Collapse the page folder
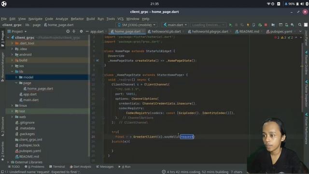This screenshot has height=174, width=309. tap(16, 83)
